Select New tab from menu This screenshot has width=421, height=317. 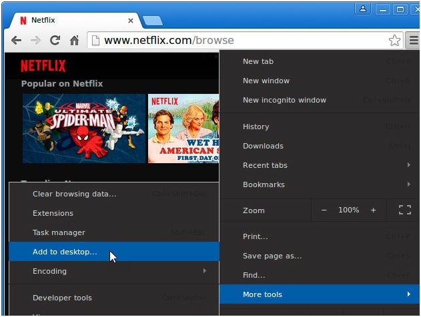click(x=320, y=61)
